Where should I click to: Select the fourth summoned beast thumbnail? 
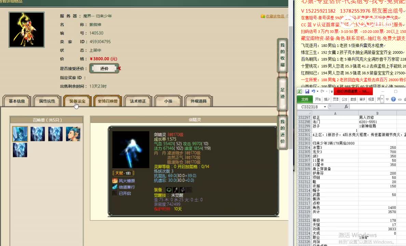coord(73,134)
